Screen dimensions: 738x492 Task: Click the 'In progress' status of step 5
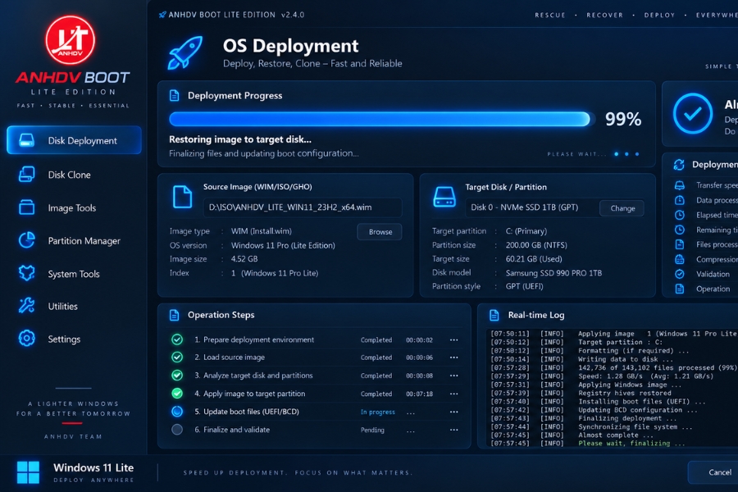tap(377, 412)
